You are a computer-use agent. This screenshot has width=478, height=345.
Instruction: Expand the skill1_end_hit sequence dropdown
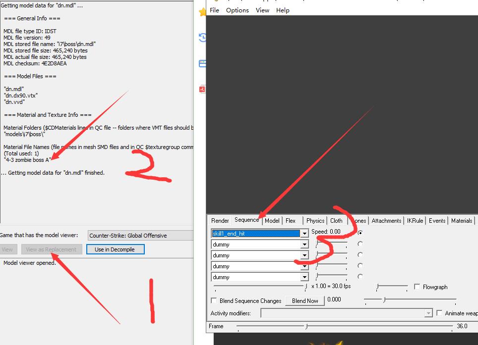[x=304, y=233]
